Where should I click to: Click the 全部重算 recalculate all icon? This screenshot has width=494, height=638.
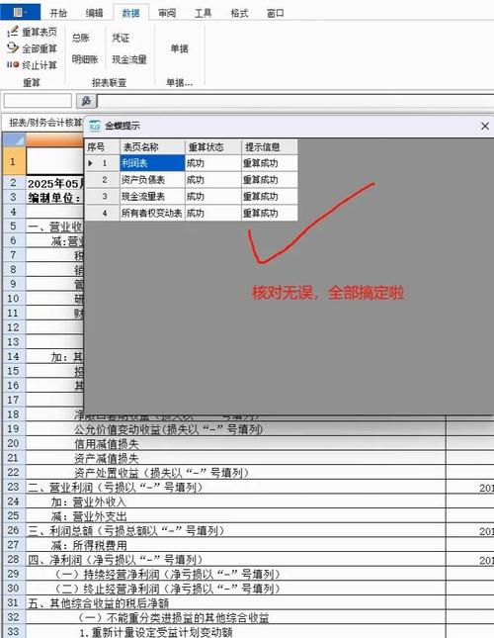tap(13, 48)
